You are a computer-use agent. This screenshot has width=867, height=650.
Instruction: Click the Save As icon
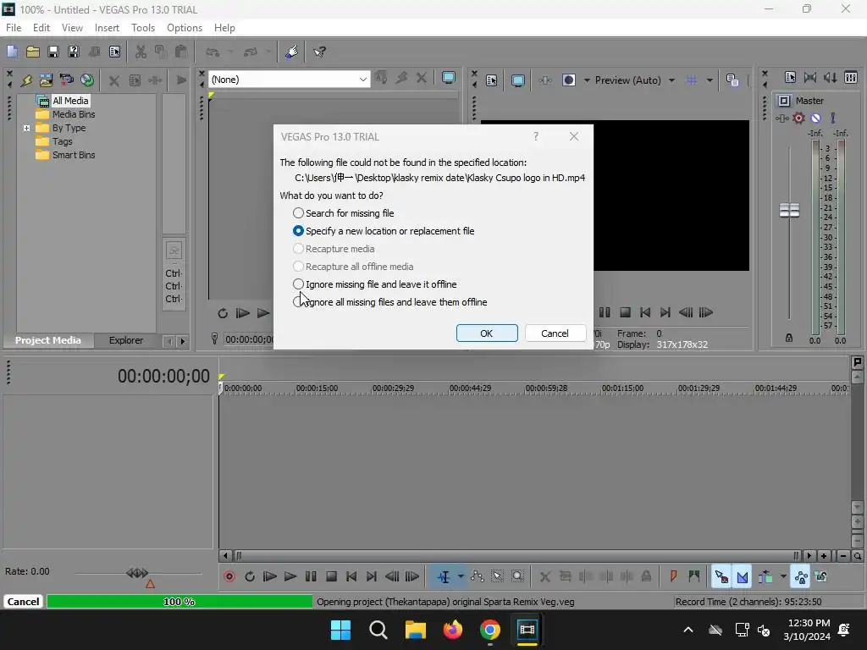point(74,52)
